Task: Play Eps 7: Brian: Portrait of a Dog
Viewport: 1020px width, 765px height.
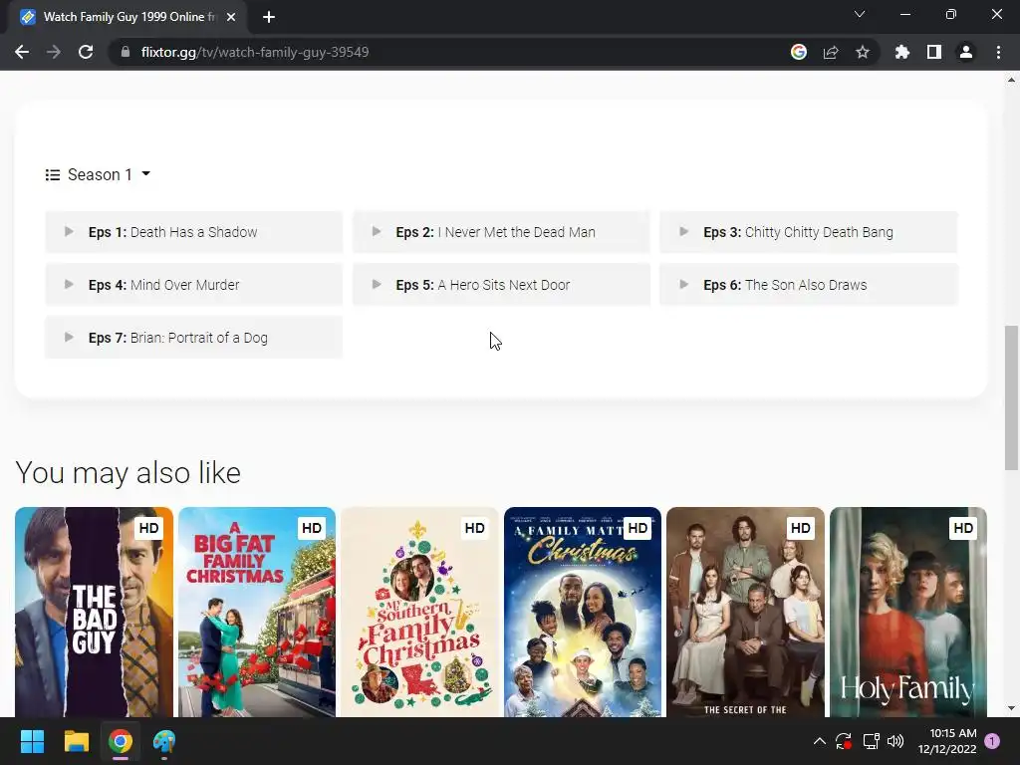Action: tap(194, 337)
